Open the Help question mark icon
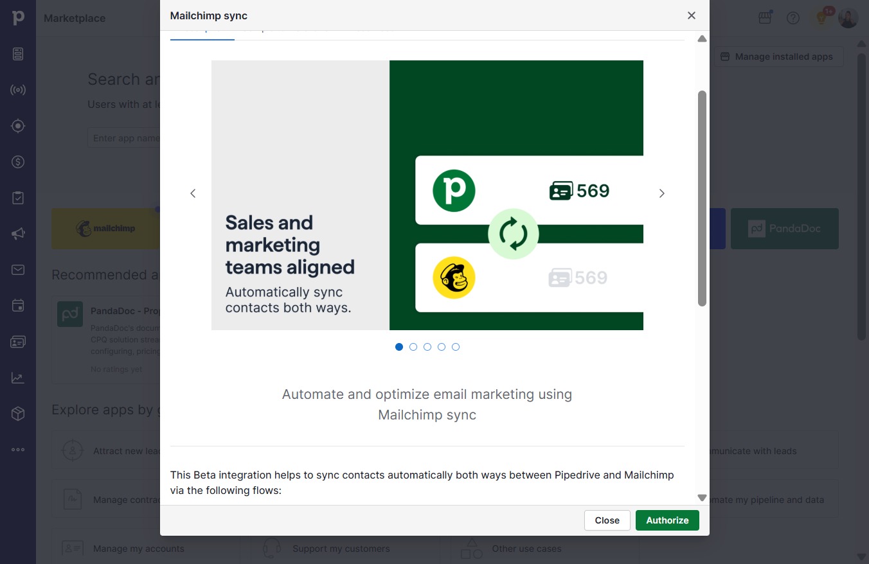 [x=793, y=18]
